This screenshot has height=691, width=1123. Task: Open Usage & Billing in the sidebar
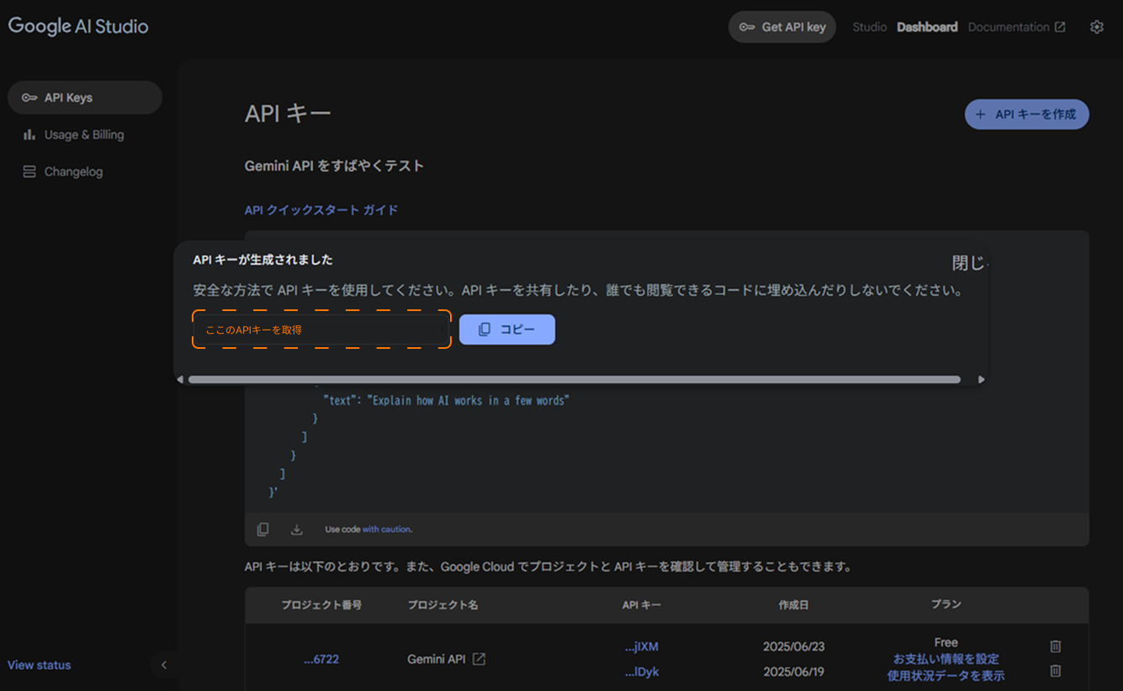[x=85, y=135]
